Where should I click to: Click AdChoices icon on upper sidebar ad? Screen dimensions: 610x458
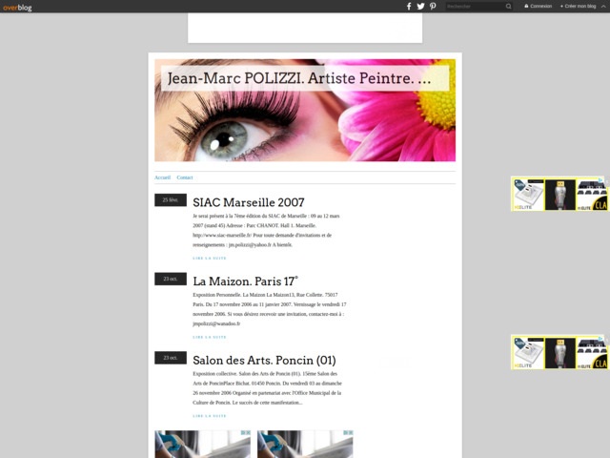point(601,180)
